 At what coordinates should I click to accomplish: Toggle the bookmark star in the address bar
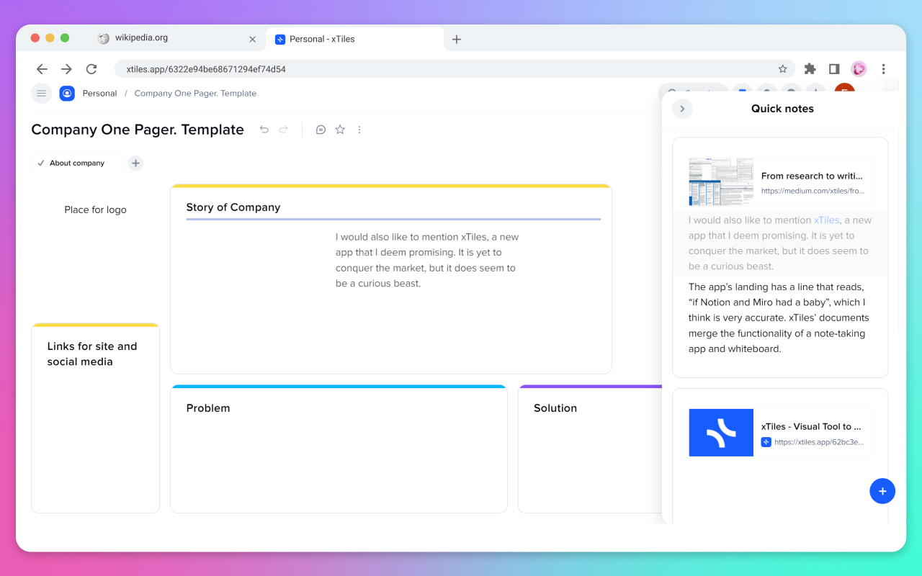782,68
